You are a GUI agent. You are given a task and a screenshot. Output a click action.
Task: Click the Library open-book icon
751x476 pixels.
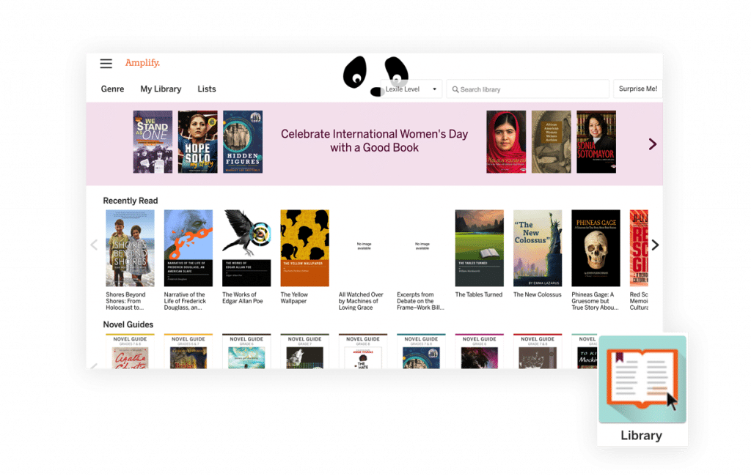point(642,379)
